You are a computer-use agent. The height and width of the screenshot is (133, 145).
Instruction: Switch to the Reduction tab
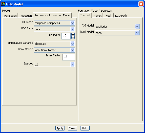26,15
